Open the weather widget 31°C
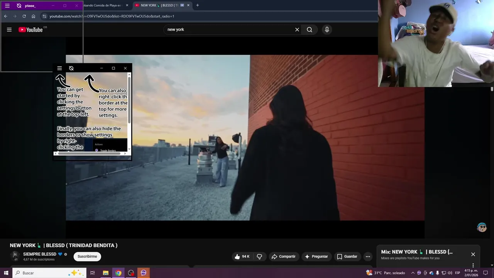This screenshot has width=494, height=278. coord(386,273)
